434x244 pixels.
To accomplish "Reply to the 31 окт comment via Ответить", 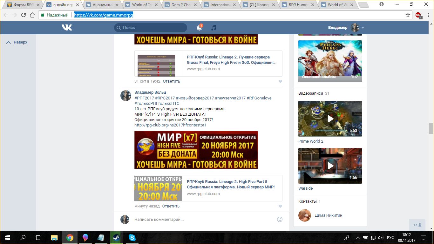I will point(172,81).
